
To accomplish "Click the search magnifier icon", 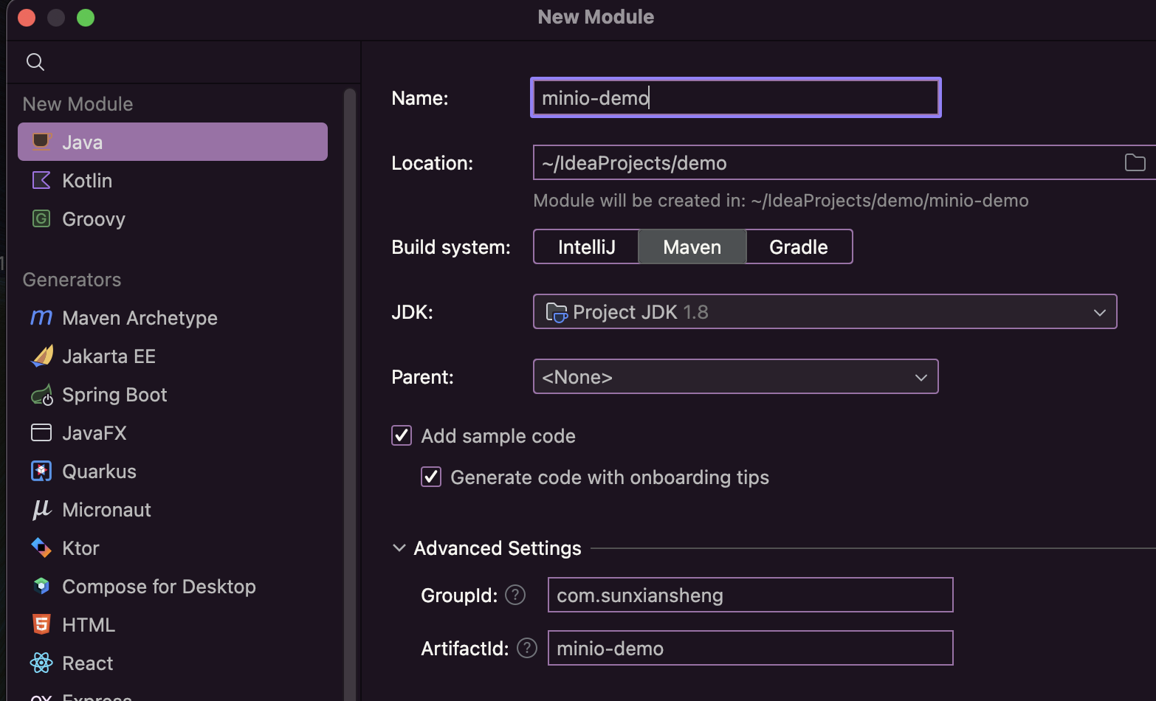I will pos(35,62).
